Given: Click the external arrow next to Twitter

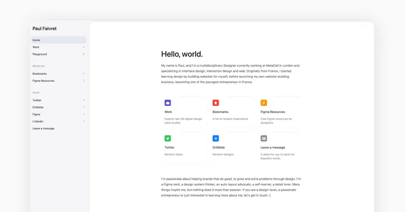Looking at the screenshot, I should 83,100.
